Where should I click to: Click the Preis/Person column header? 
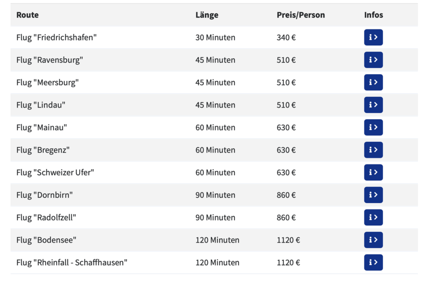(x=301, y=15)
